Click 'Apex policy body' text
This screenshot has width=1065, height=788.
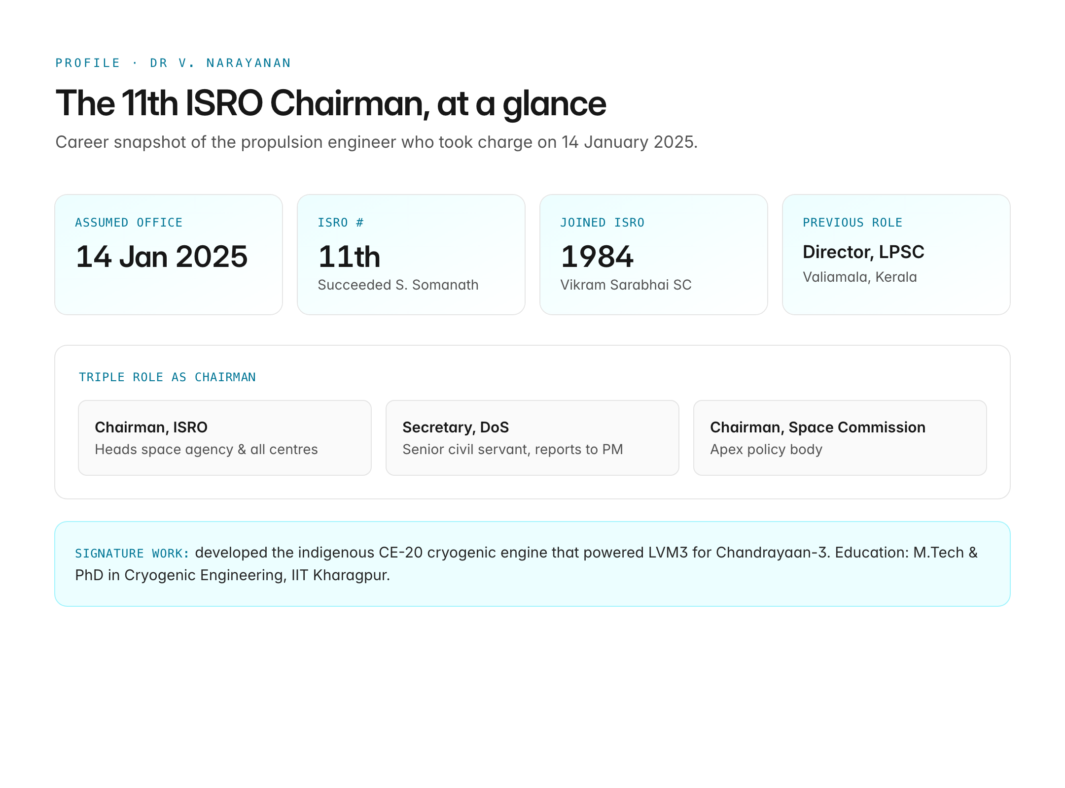766,449
